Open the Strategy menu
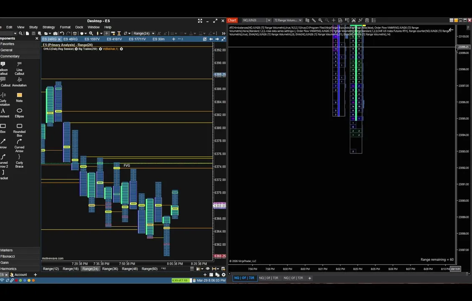This screenshot has width=472, height=301. click(x=48, y=27)
